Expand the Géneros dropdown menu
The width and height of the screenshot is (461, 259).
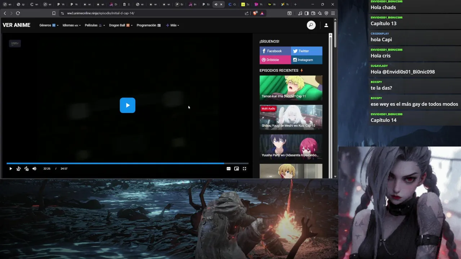pyautogui.click(x=49, y=25)
